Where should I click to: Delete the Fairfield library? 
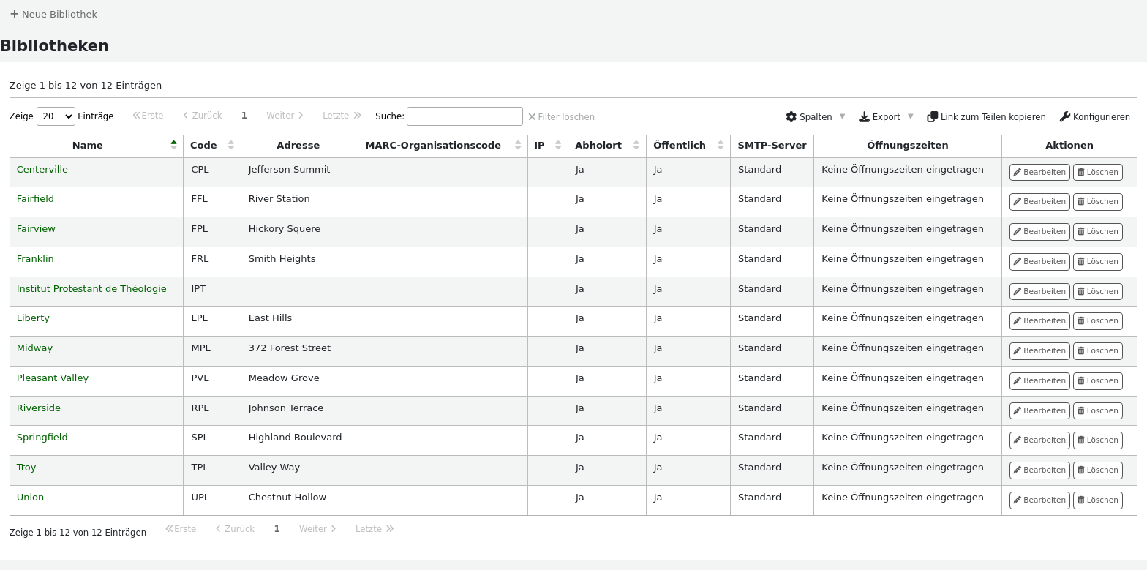pyautogui.click(x=1097, y=201)
